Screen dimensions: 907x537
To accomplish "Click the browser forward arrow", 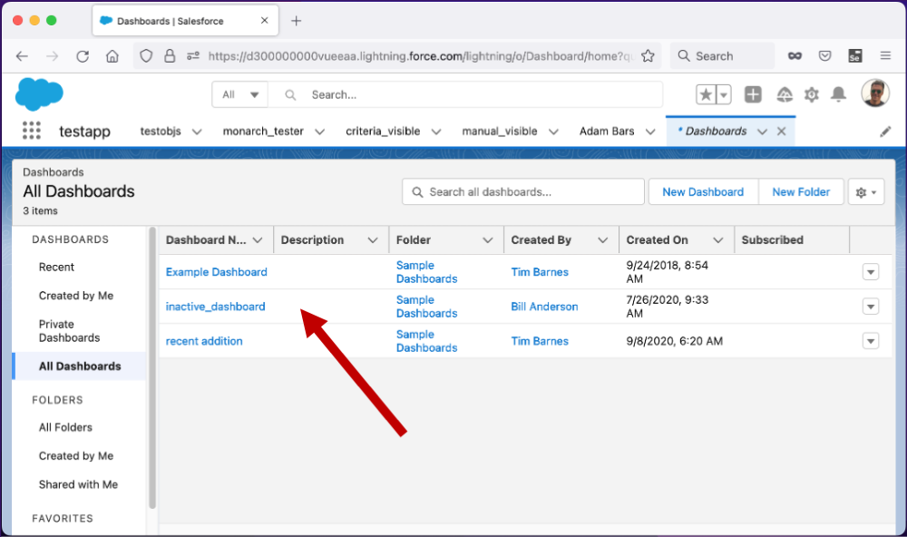I will pyautogui.click(x=52, y=56).
